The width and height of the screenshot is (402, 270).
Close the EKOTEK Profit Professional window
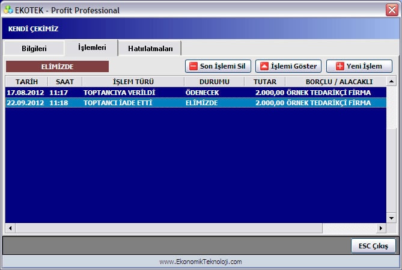(x=392, y=10)
